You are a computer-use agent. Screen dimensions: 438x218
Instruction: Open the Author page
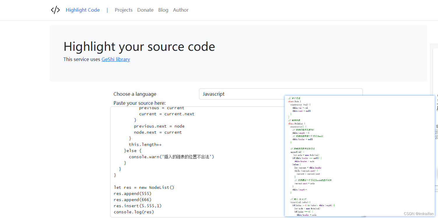(x=181, y=10)
